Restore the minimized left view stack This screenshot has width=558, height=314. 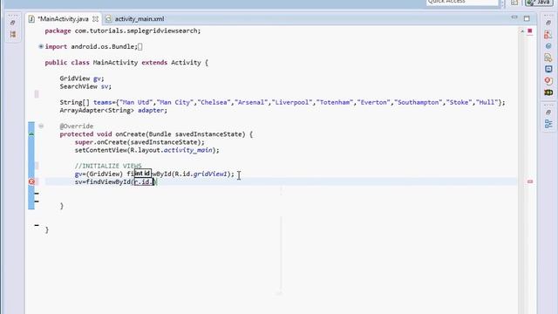[x=13, y=23]
